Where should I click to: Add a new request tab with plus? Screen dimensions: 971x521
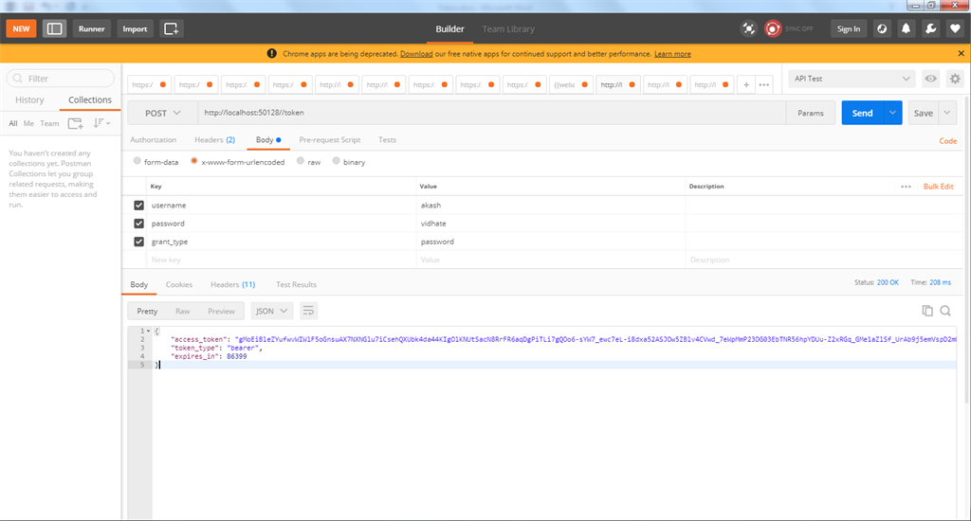coord(746,84)
